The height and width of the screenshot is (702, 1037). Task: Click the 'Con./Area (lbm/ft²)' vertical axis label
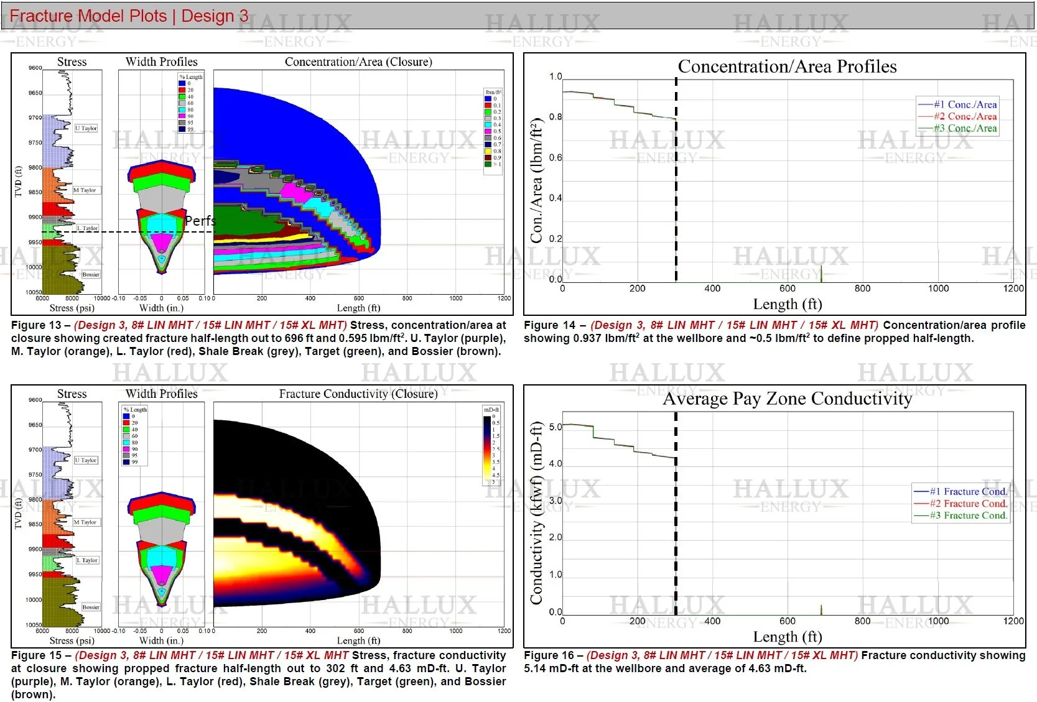536,180
